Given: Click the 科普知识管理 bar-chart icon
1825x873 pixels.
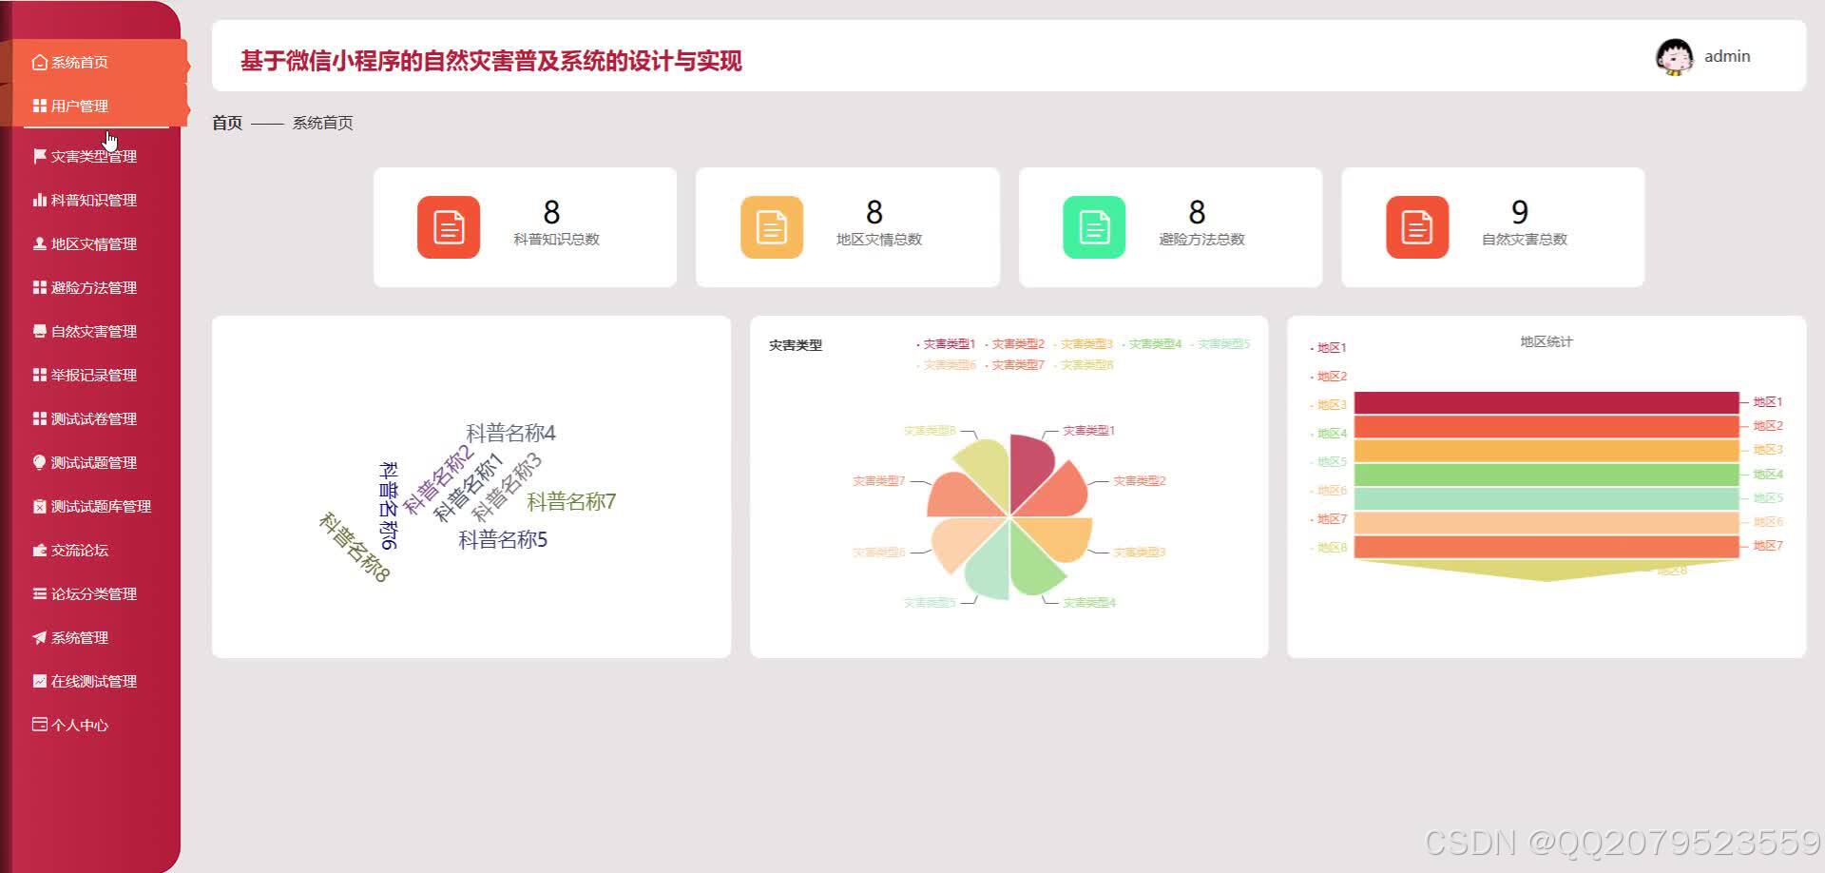Looking at the screenshot, I should click(39, 200).
